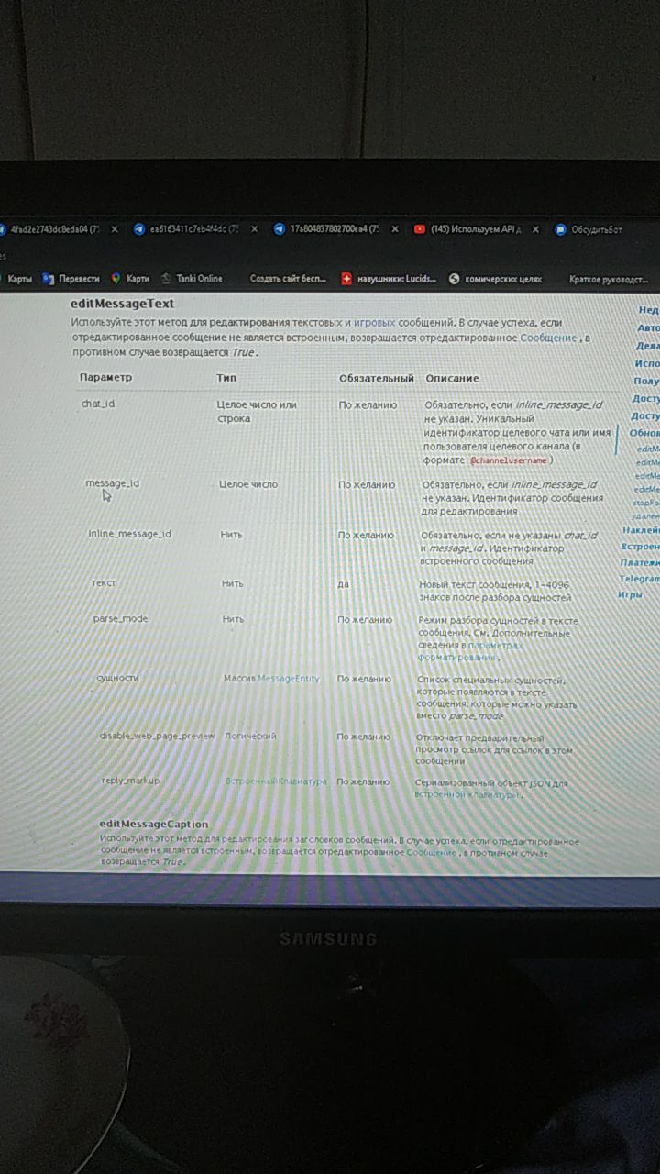Switch to the (145) Используем API tab
The height and width of the screenshot is (1174, 660).
pyautogui.click(x=476, y=230)
